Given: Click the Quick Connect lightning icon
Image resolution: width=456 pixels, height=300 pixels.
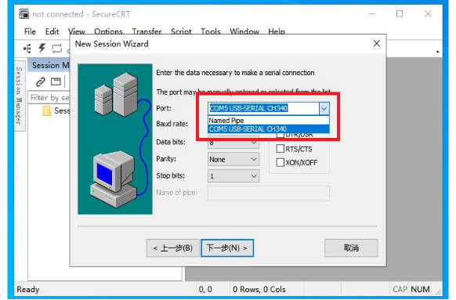Looking at the screenshot, I should click(x=42, y=49).
